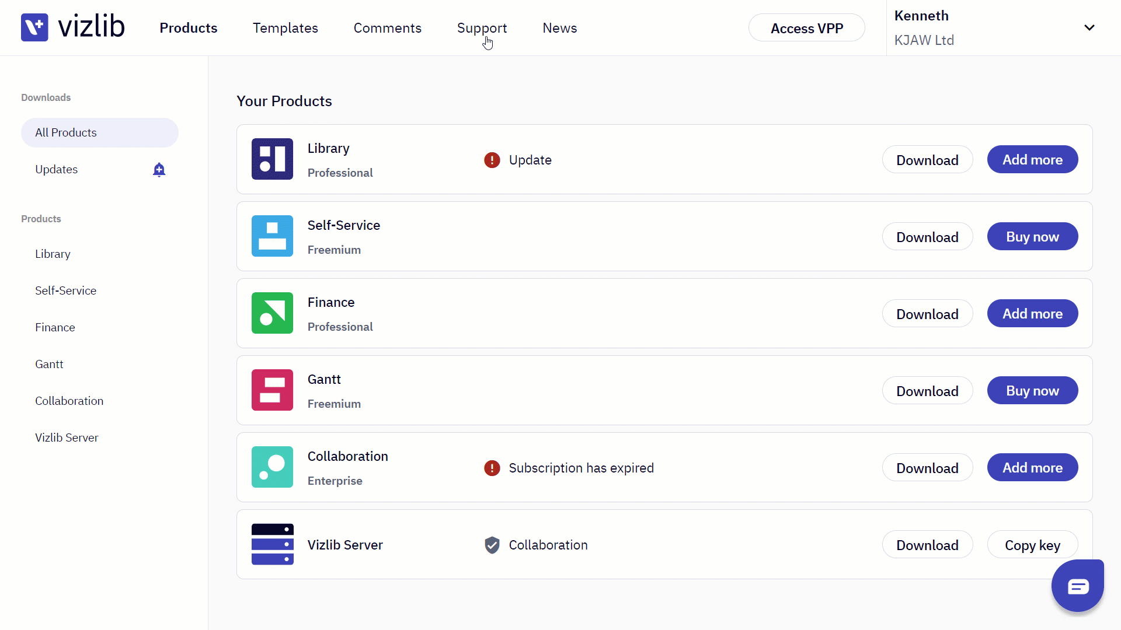Click the Gantt Freemium tier label
1121x630 pixels.
tap(334, 404)
